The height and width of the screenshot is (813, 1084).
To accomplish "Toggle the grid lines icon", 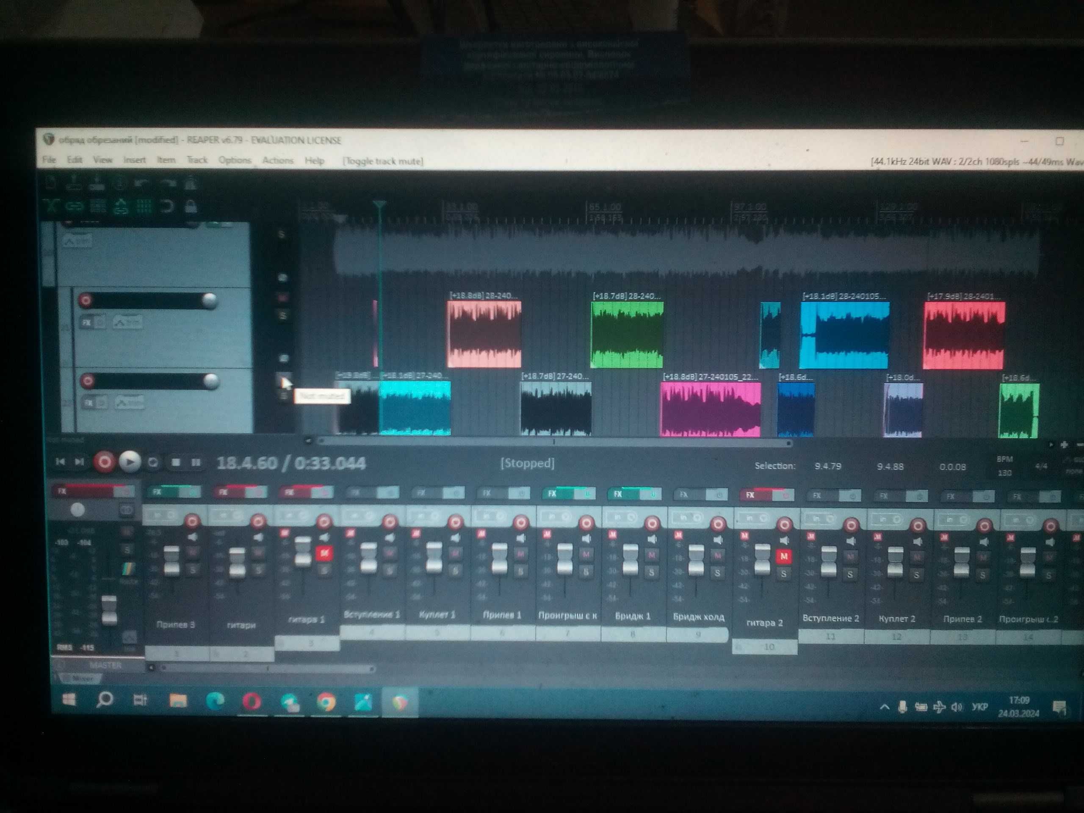I will (144, 206).
